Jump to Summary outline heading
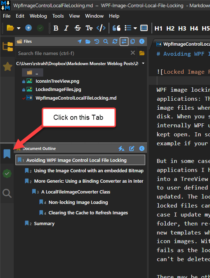 click(44, 224)
